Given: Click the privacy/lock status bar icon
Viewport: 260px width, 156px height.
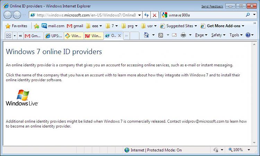Looking at the screenshot, I should click(x=216, y=150).
